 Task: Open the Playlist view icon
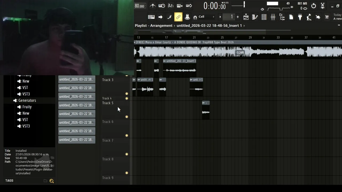[x=246, y=17]
